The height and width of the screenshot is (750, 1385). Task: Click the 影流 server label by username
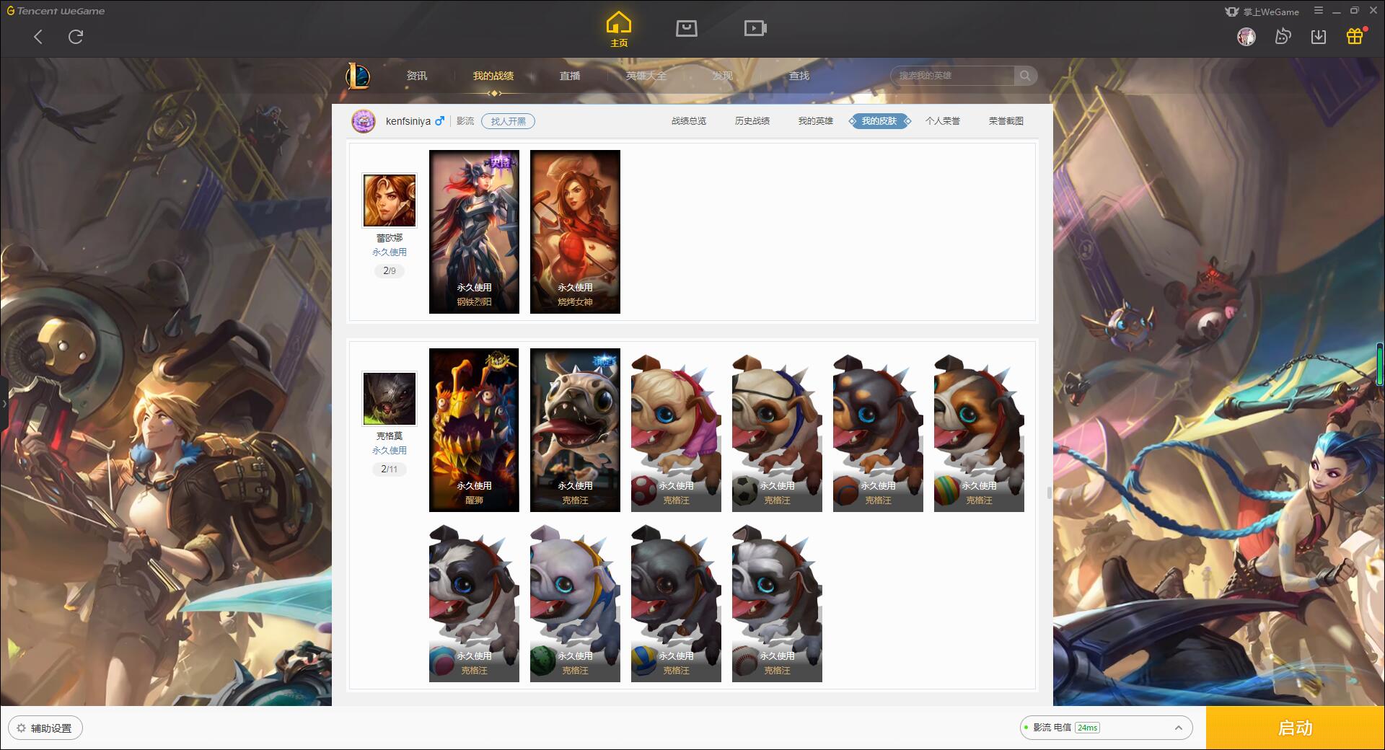(x=465, y=121)
